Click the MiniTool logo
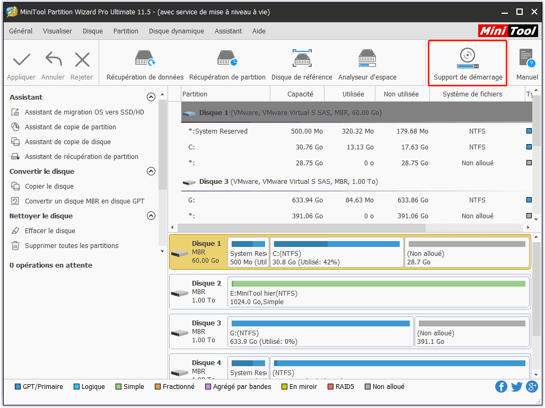545x408 pixels. click(508, 31)
